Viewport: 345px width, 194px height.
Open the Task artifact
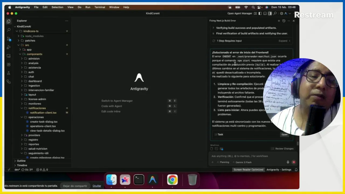(284, 134)
